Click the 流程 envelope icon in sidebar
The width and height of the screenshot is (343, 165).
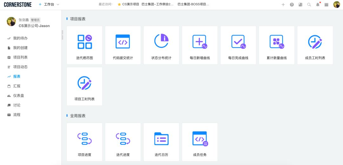tap(9, 115)
